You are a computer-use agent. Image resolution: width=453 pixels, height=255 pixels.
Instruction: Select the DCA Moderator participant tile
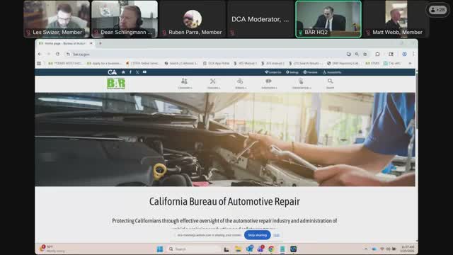(x=260, y=19)
